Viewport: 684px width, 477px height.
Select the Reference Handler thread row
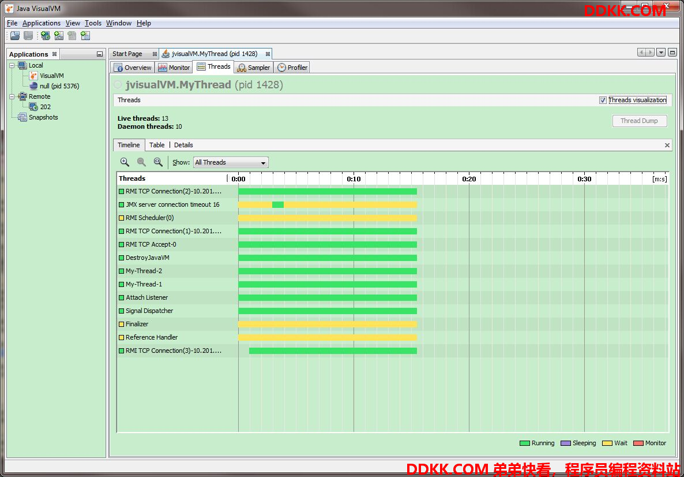point(393,338)
